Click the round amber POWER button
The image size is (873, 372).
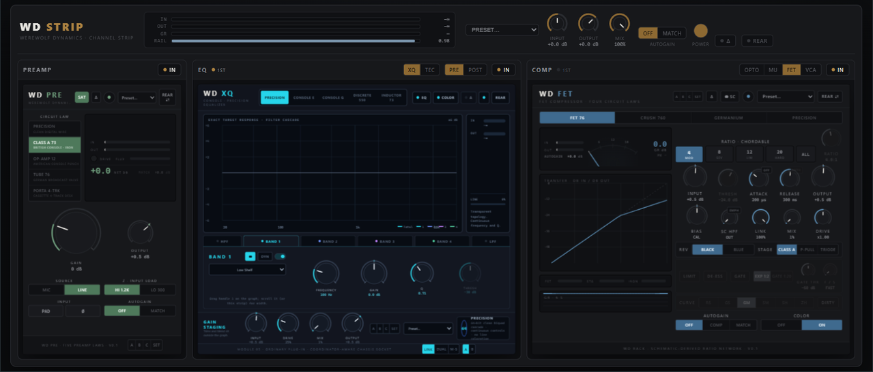[700, 31]
